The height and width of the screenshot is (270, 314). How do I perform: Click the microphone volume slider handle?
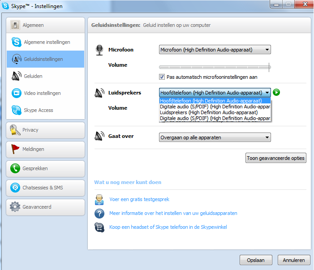tap(269, 67)
